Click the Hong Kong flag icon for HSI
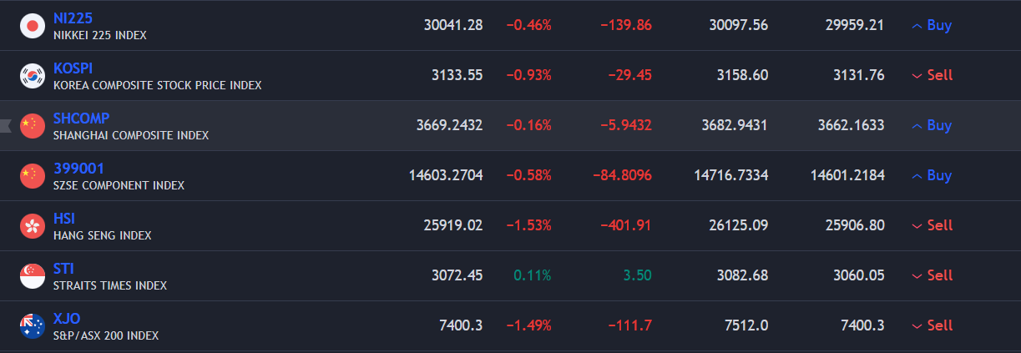The image size is (1021, 353). 32,226
